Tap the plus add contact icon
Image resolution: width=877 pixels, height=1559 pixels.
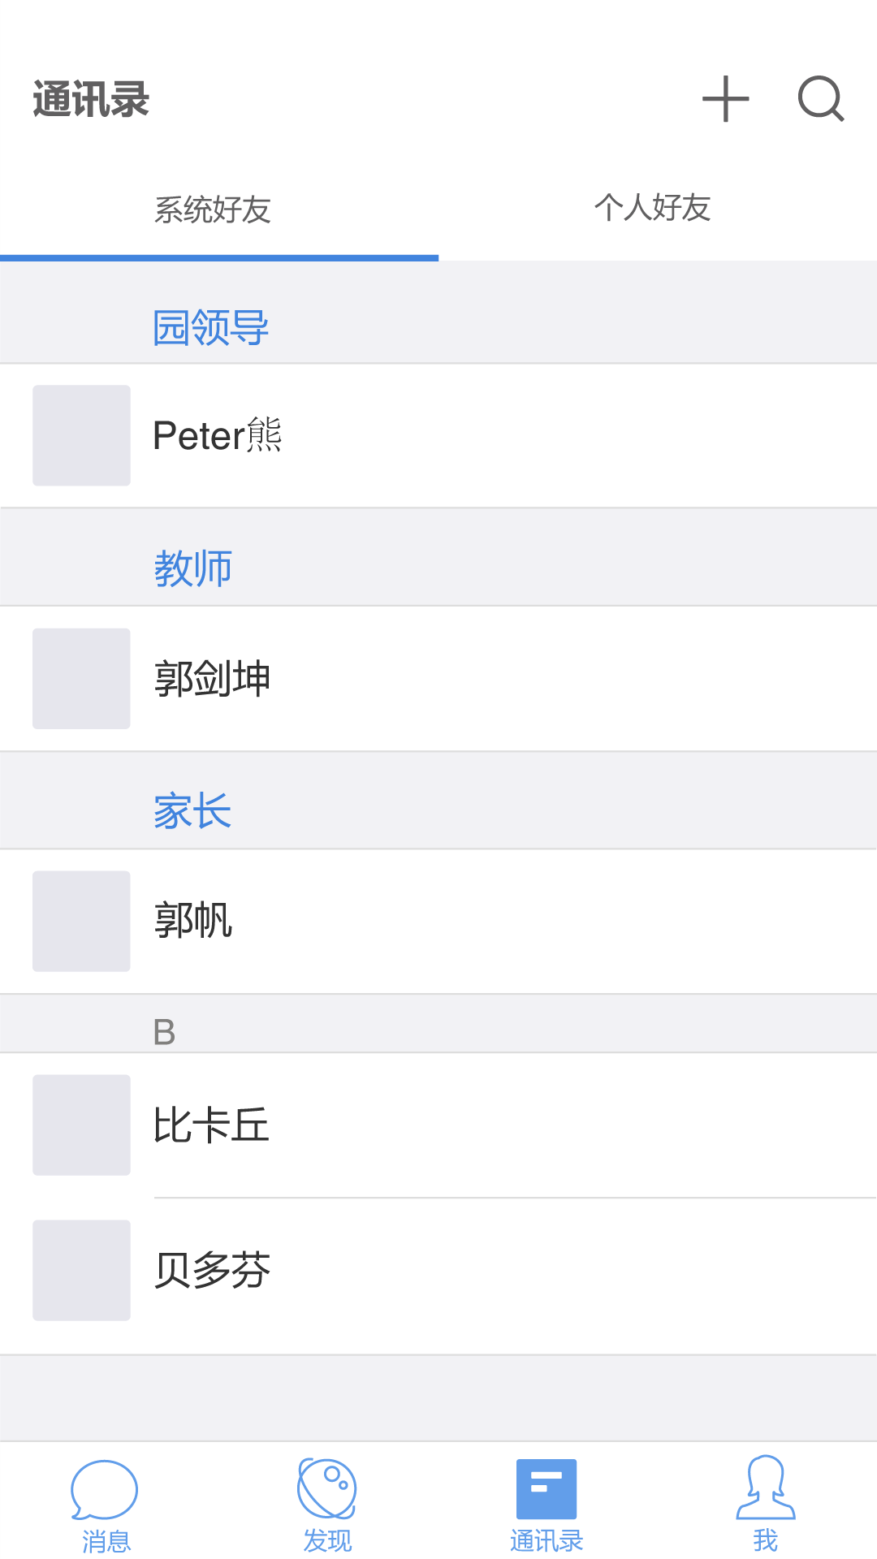point(725,99)
